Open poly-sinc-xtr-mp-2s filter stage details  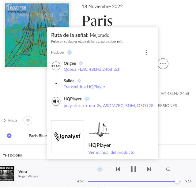(108, 106)
